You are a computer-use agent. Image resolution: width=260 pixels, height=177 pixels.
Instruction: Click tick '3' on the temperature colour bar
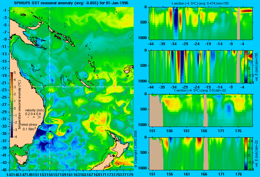pos(15,87)
